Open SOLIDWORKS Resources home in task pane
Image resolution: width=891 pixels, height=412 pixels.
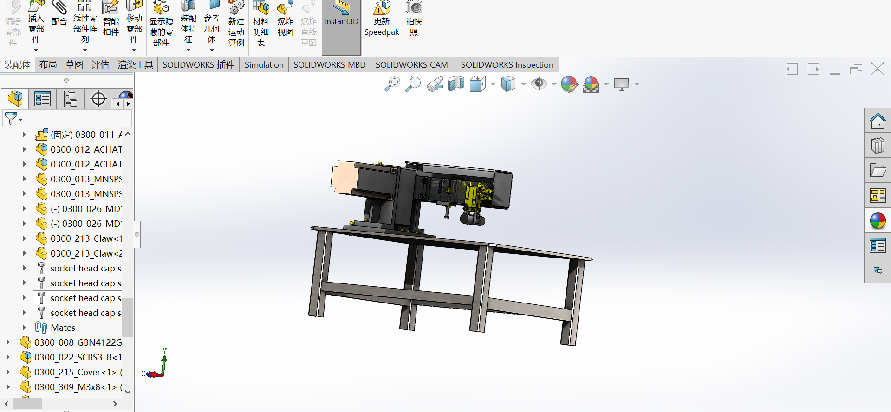(878, 121)
